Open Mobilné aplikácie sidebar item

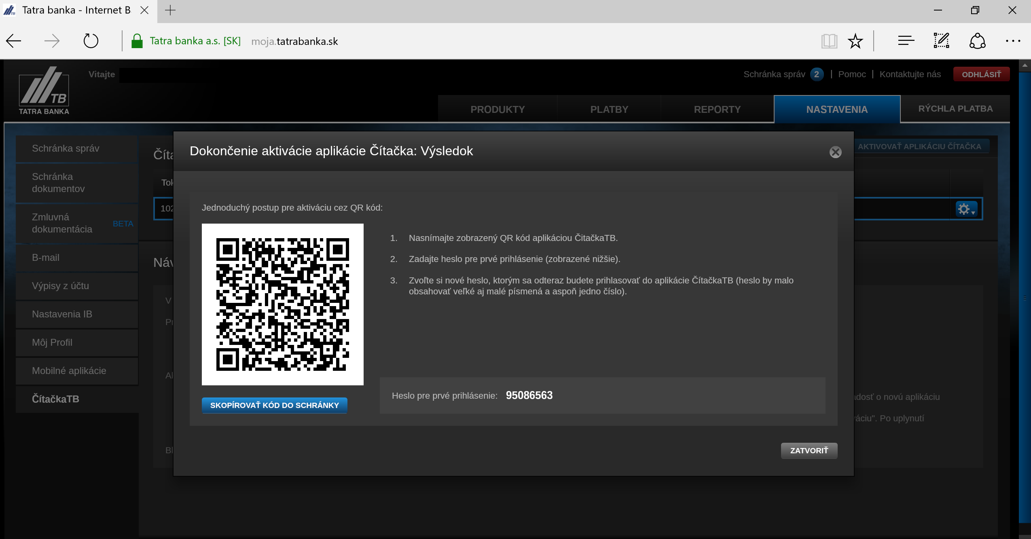[77, 371]
